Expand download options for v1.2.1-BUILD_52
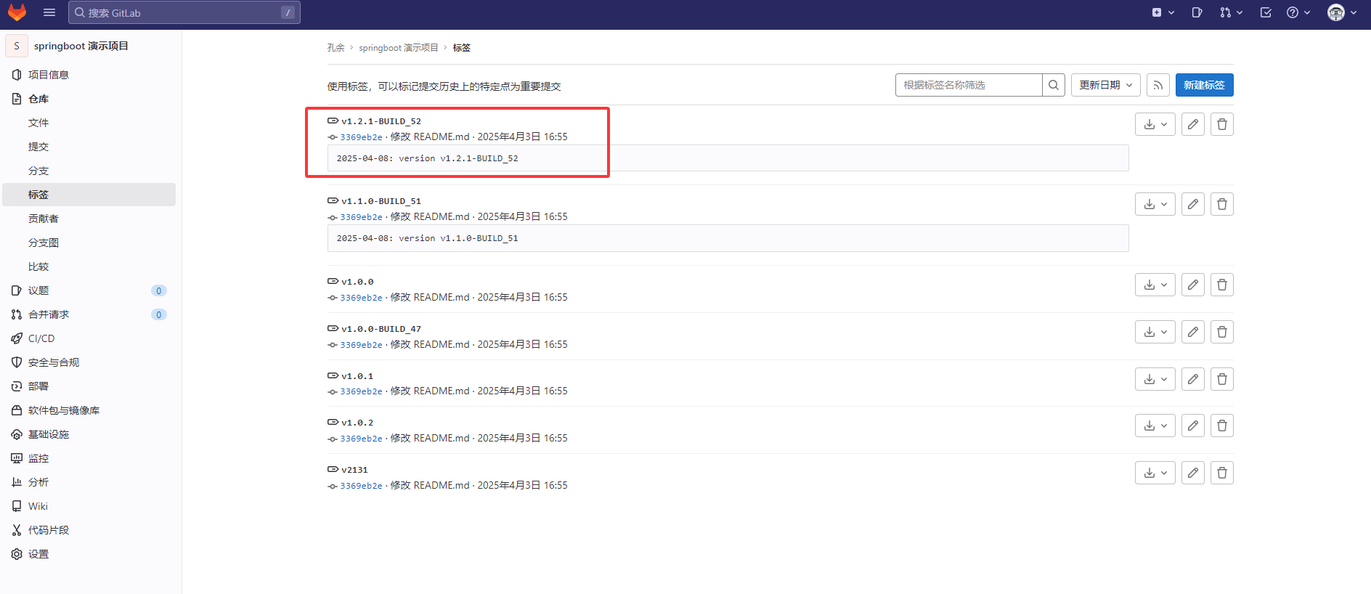The image size is (1371, 594). coord(1155,124)
